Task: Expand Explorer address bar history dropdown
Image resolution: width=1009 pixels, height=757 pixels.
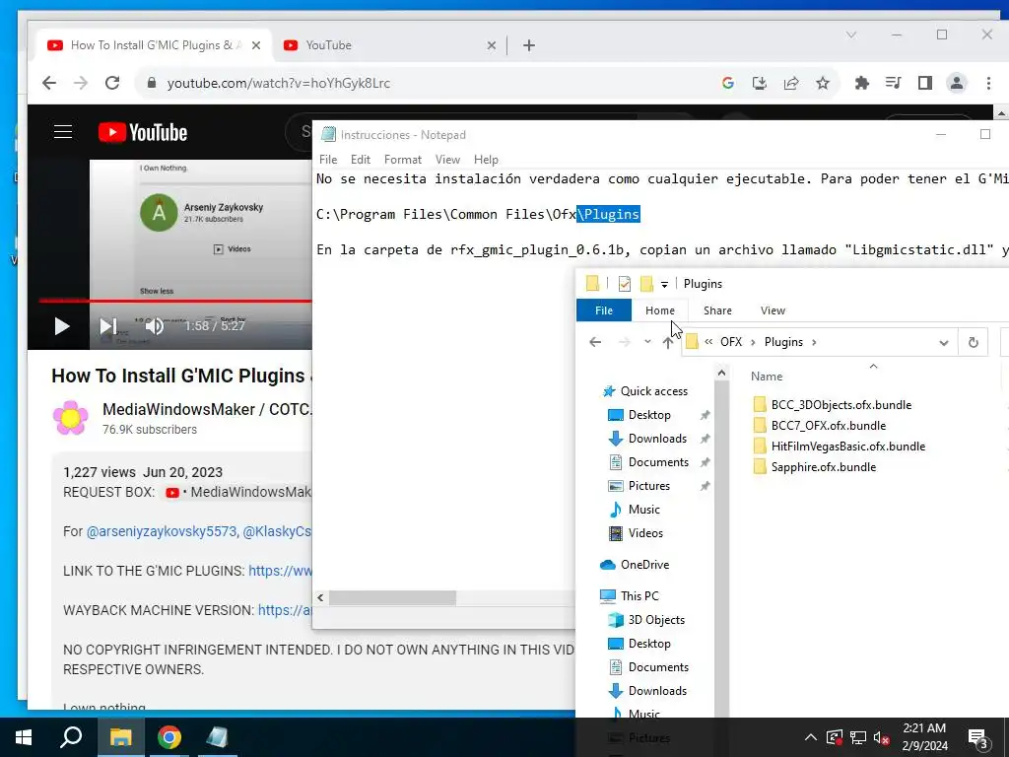Action: 943,342
